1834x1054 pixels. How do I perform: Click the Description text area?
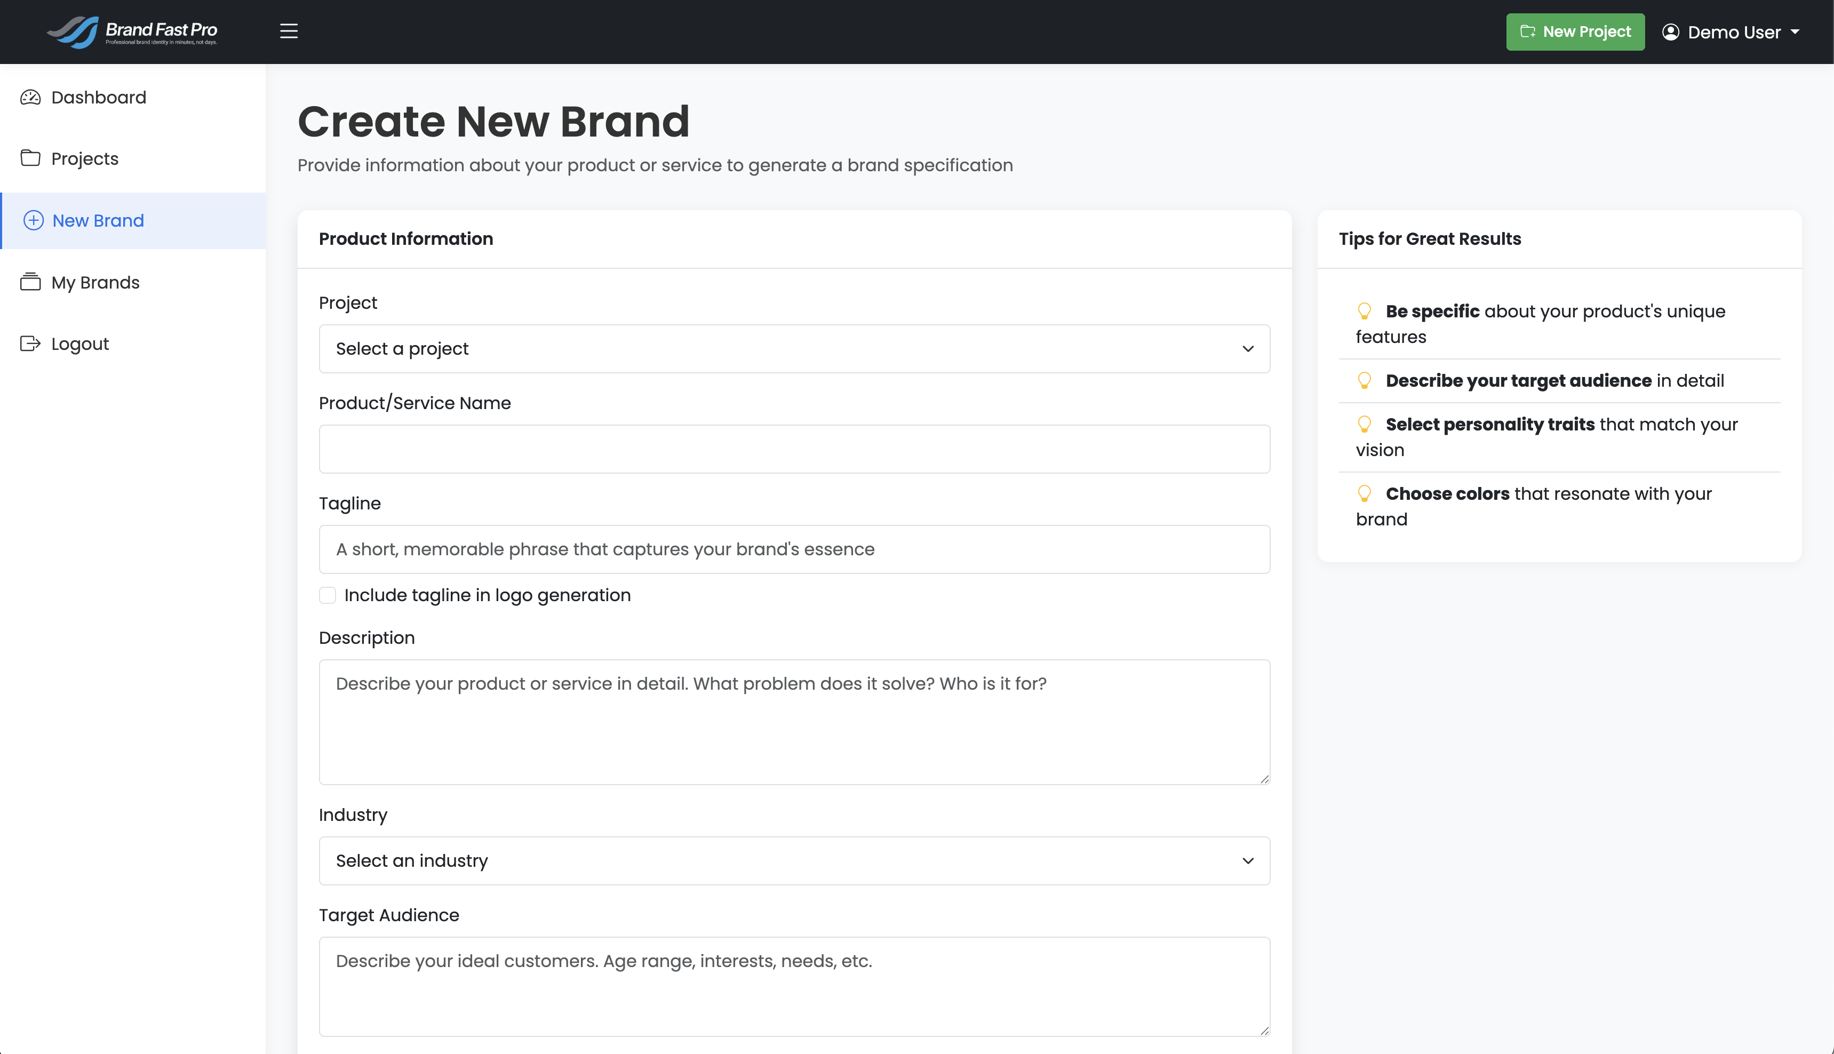click(794, 722)
